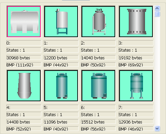Click the "6:" index label
Viewport: 166px width, 134px height.
(98, 107)
